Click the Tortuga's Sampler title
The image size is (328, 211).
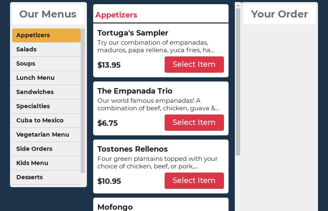coord(133,33)
